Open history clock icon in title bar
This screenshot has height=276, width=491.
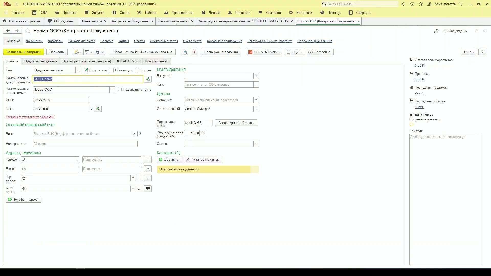[x=412, y=4]
